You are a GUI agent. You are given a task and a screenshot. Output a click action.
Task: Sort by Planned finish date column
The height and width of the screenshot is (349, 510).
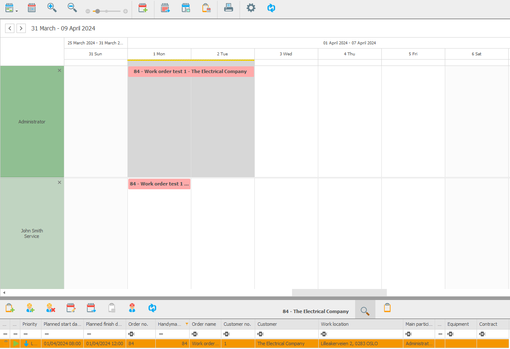105,324
